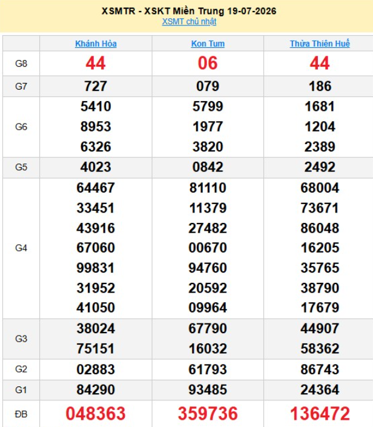Pick G5 number 0842
Screen dimensions: 373x427
[x=208, y=167]
